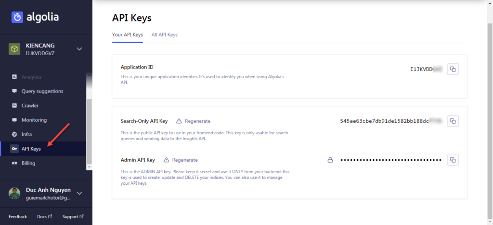Screen dimensions: 493x225
Task: Open the KIENCANG application cube icon
Action: 14,49
